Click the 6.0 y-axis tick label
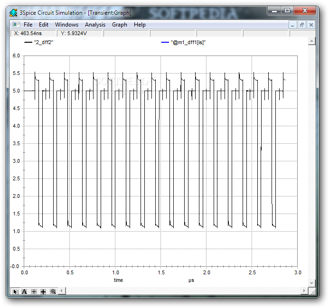This screenshot has width=329, height=308. (x=16, y=56)
